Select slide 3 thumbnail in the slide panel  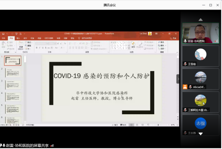[x=13, y=85]
